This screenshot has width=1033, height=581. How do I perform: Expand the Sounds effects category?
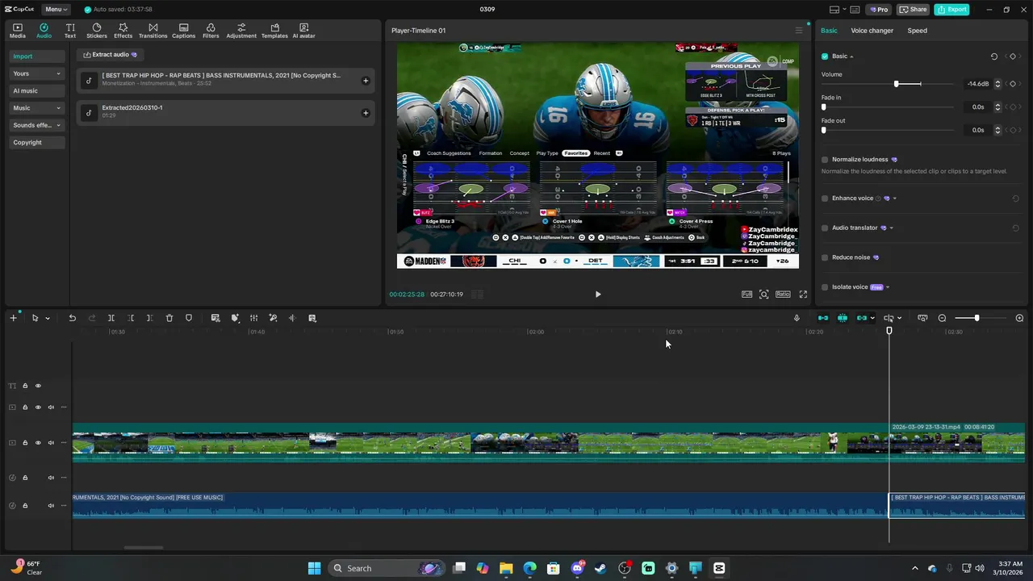coord(37,125)
